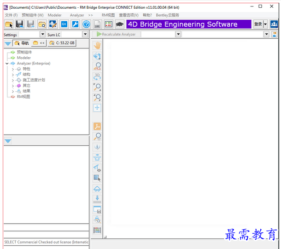
Task: Click the zoom-out magnifier icon
Action: click(97, 97)
